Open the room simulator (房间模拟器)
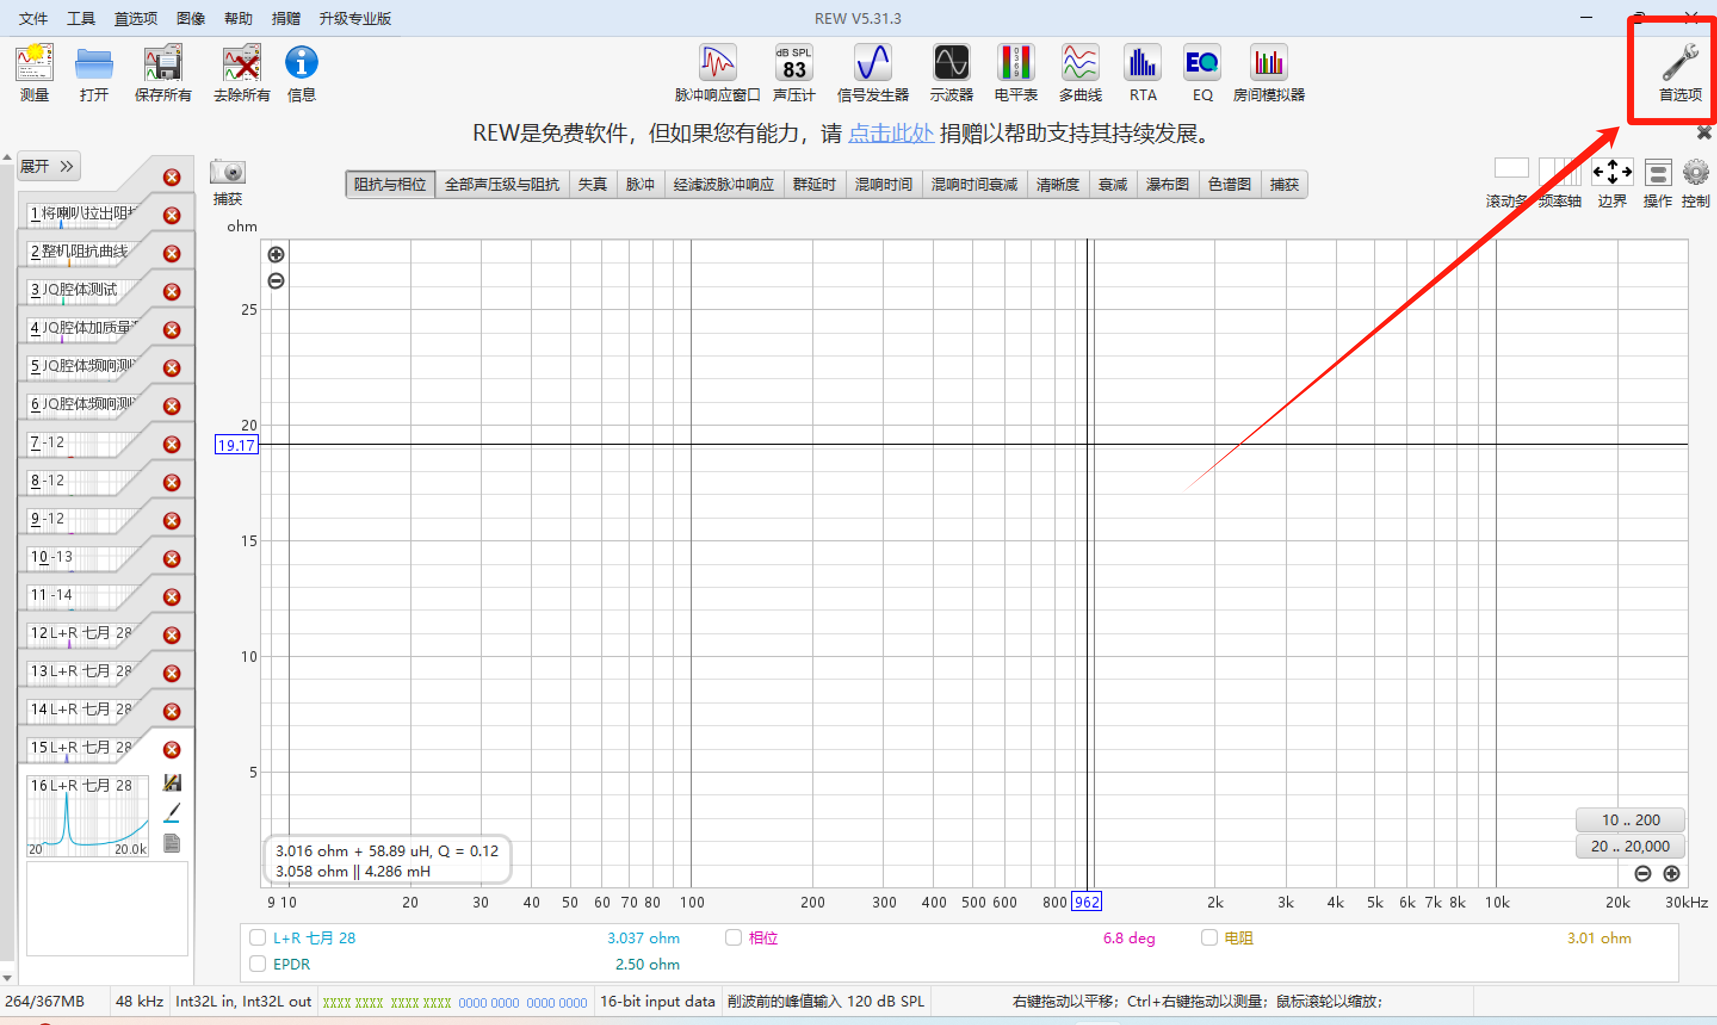The image size is (1717, 1025). (x=1268, y=73)
